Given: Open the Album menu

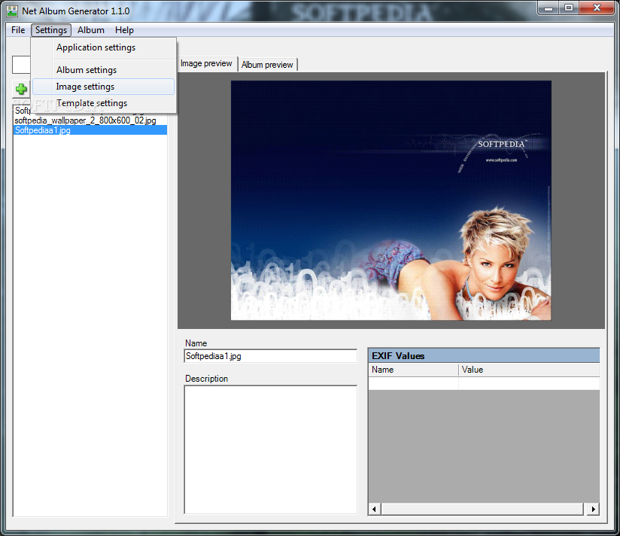Looking at the screenshot, I should point(91,30).
